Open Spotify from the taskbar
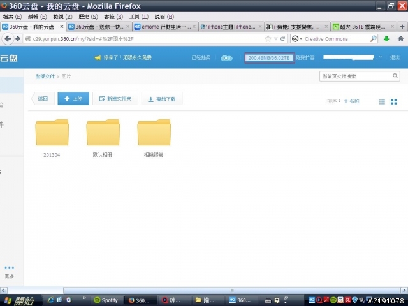The height and width of the screenshot is (306, 408). pyautogui.click(x=106, y=300)
